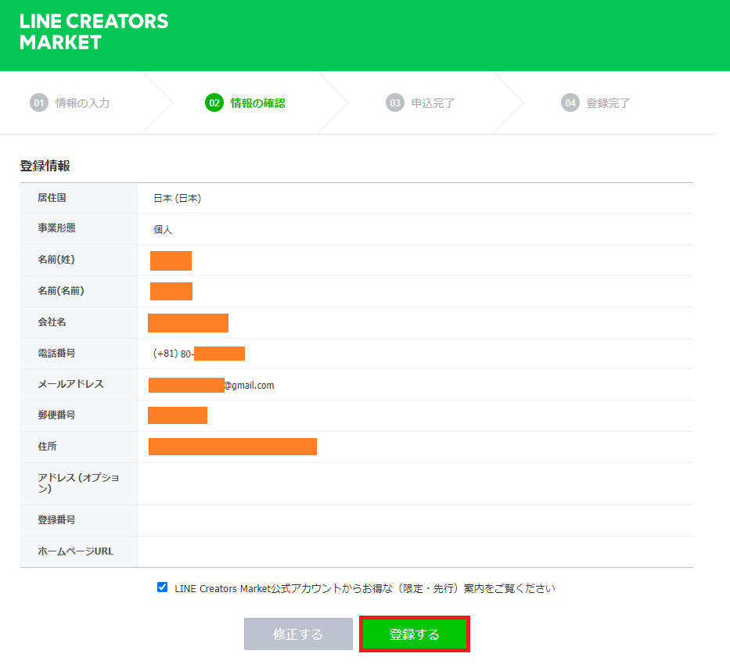The height and width of the screenshot is (668, 730).
Task: Click the 登録番号 label
Action: pyautogui.click(x=56, y=520)
